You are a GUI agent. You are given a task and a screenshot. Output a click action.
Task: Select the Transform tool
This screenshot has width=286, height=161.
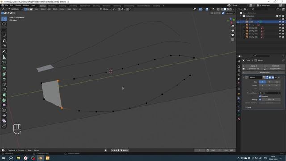[4, 46]
